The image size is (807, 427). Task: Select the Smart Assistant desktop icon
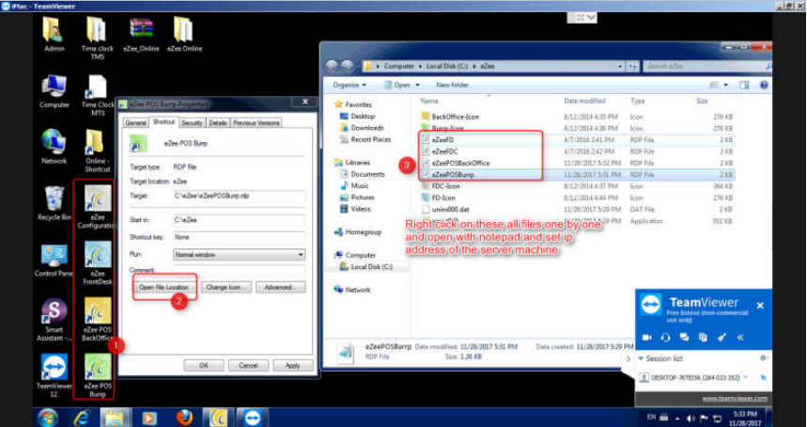click(54, 320)
